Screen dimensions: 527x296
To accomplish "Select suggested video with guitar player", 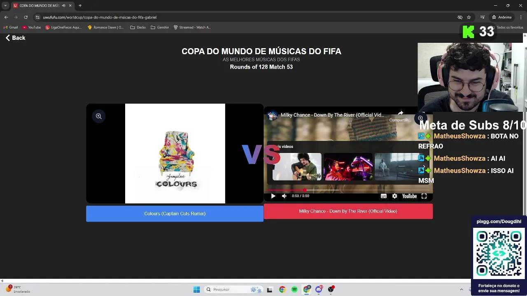I will point(297,167).
